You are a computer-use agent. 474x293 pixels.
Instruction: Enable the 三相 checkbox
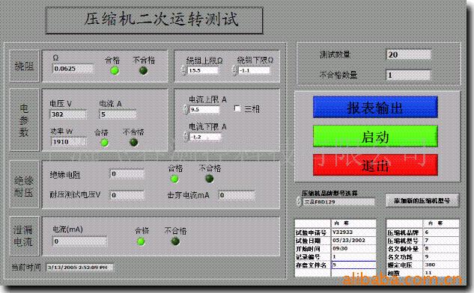tap(237, 108)
